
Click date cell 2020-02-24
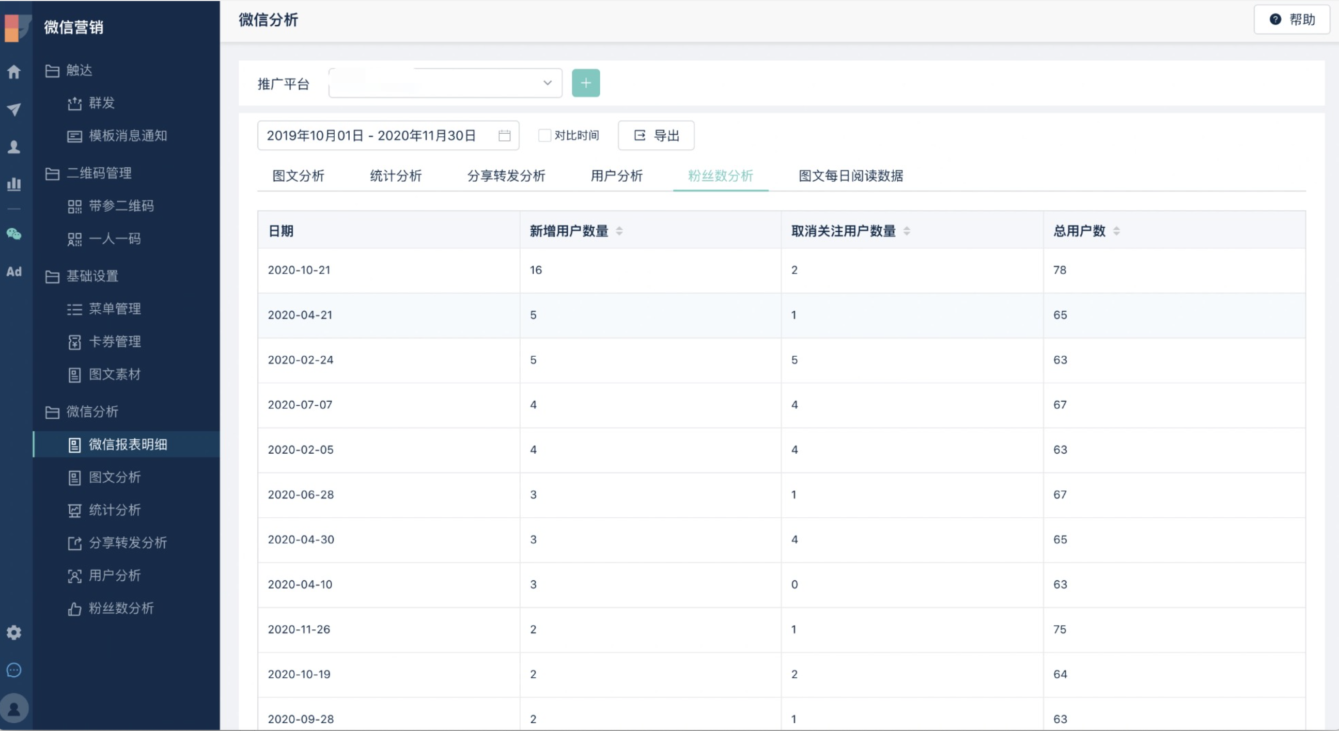pyautogui.click(x=301, y=360)
